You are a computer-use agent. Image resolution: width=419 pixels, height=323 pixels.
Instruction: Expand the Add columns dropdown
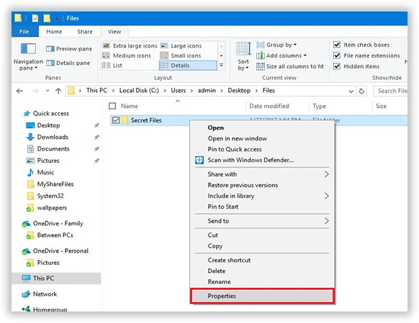coord(261,55)
